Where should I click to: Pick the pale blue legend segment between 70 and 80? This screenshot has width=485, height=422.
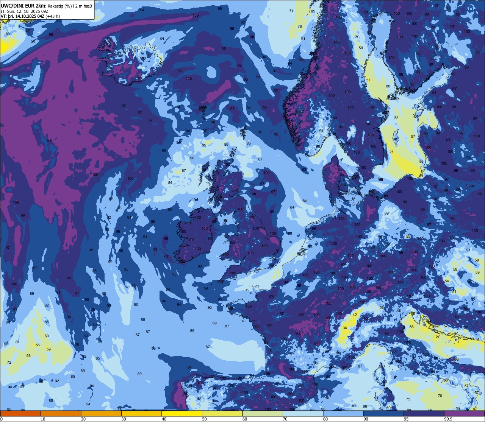click(x=303, y=413)
